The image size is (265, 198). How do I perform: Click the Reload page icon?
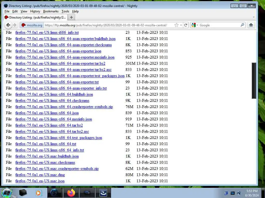(186, 25)
